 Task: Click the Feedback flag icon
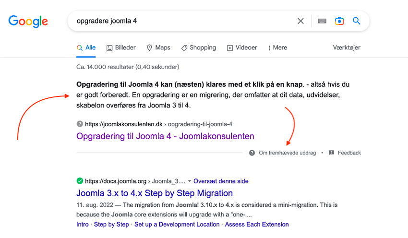331,153
